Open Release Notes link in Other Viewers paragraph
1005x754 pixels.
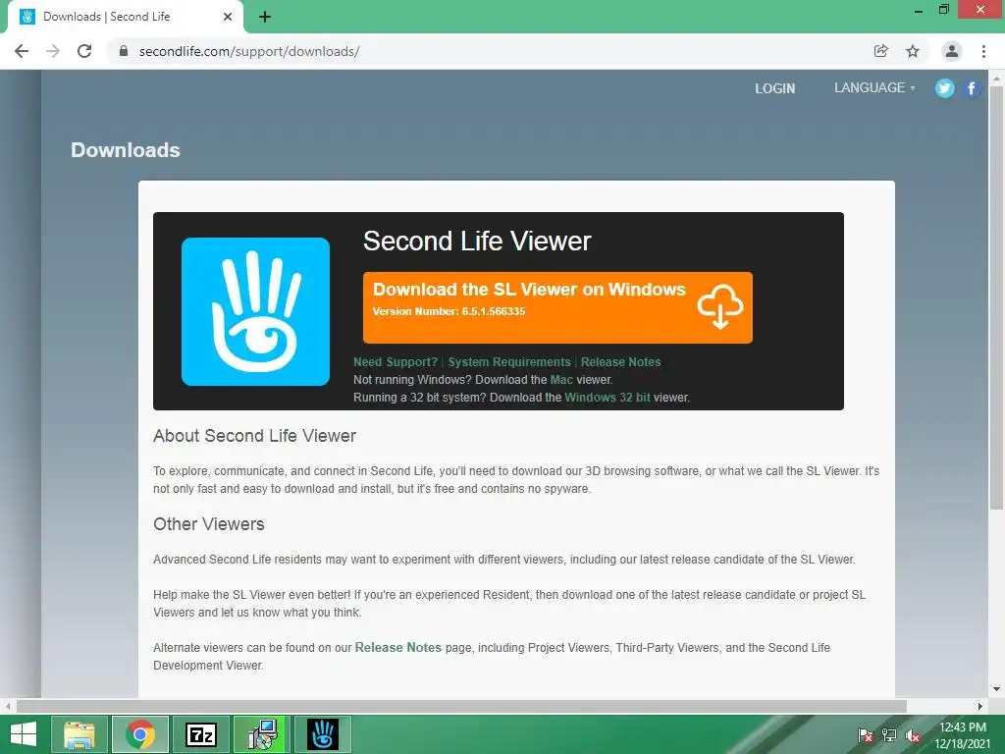[x=398, y=648]
